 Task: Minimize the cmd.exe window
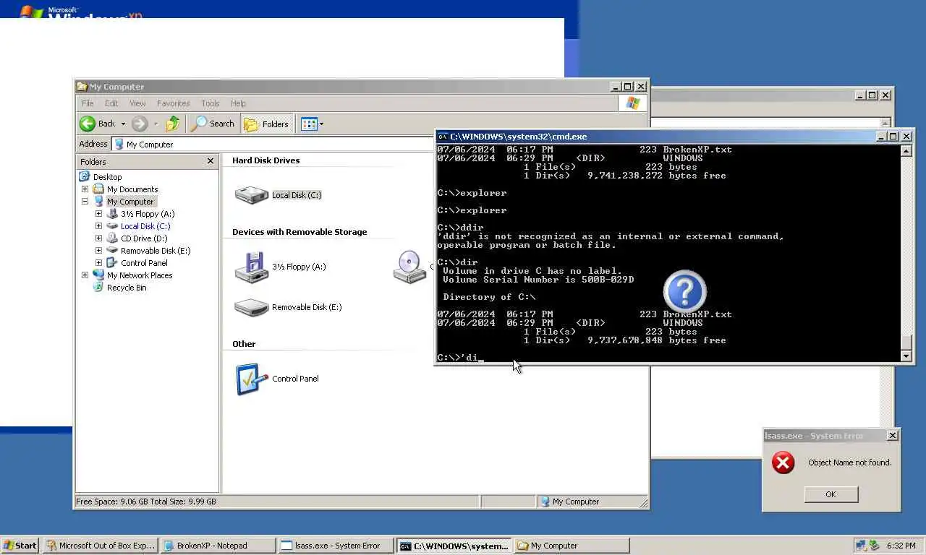click(881, 137)
